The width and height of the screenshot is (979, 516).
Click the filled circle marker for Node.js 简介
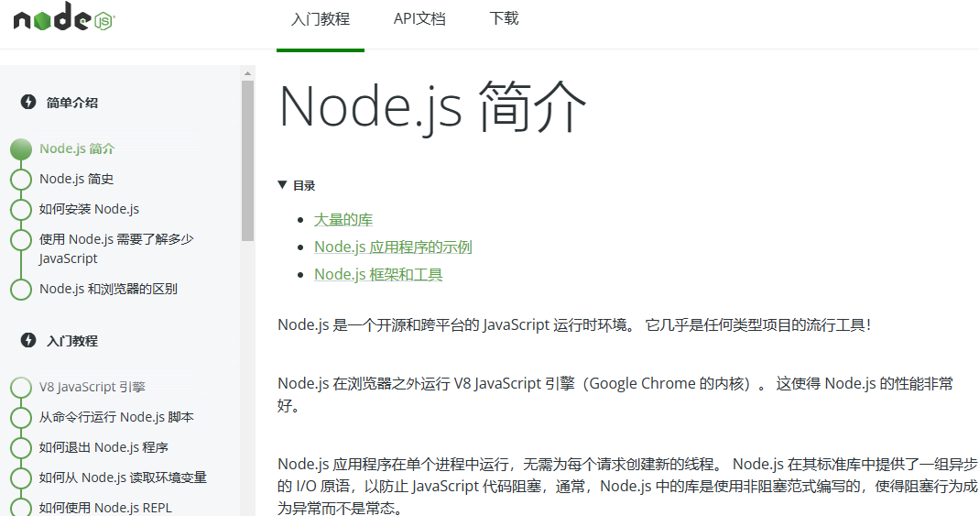pyautogui.click(x=21, y=149)
